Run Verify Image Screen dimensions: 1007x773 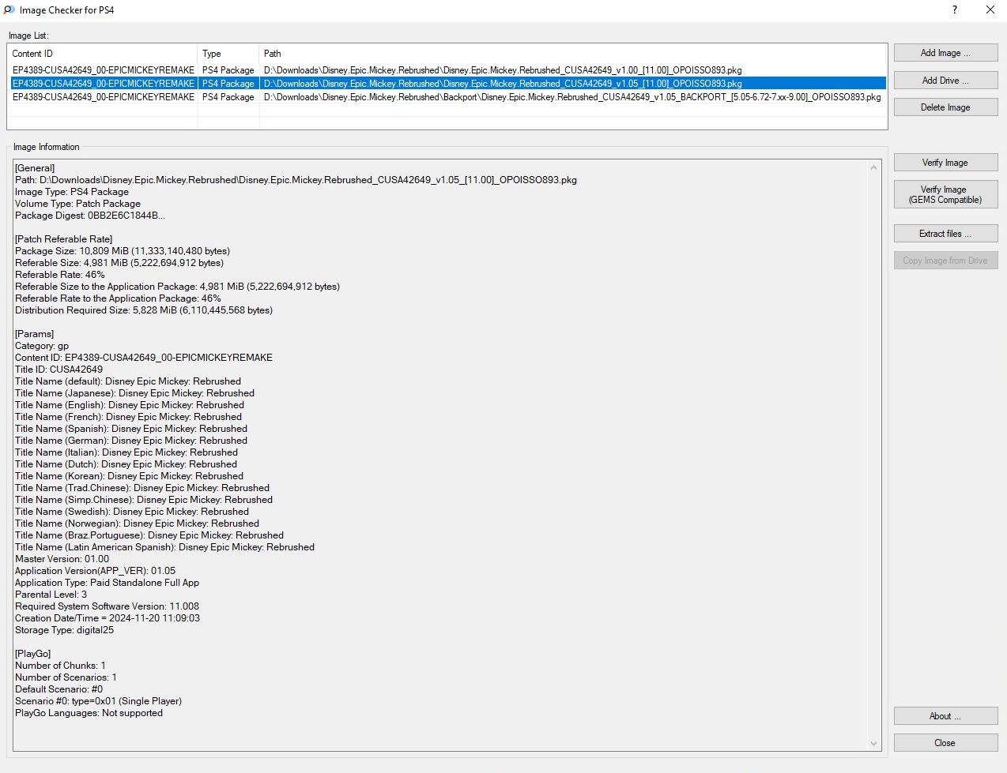tap(945, 163)
